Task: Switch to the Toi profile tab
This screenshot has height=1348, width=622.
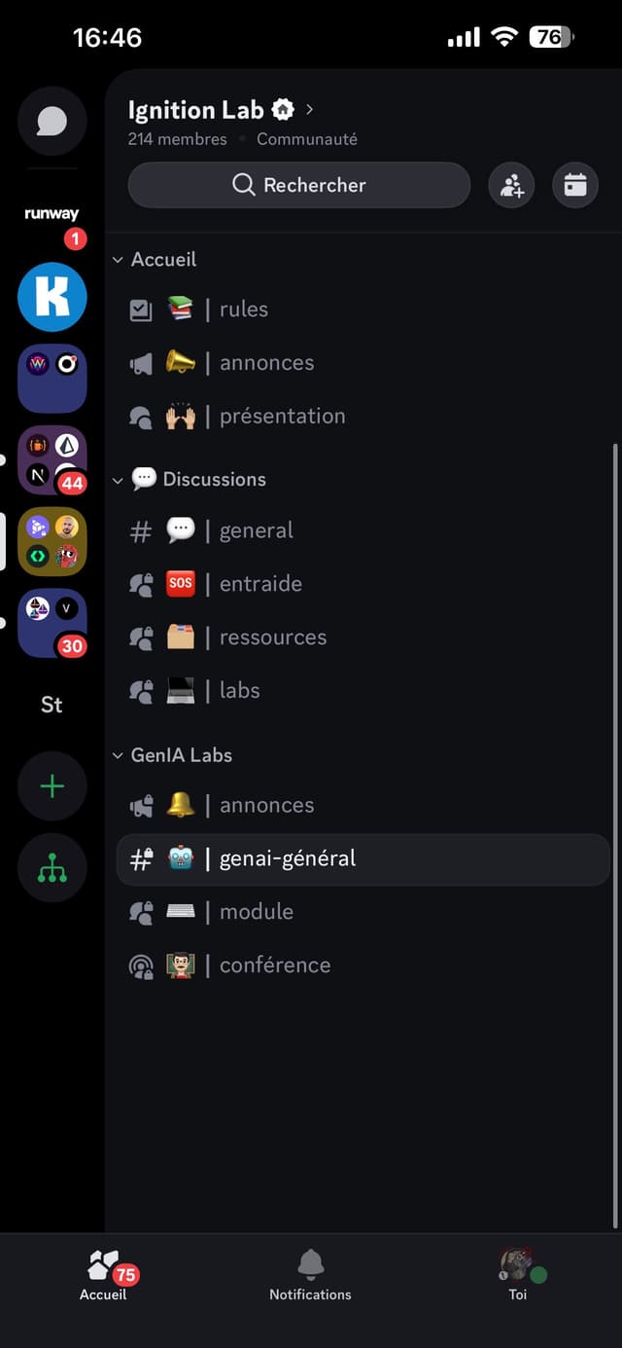Action: 518,1275
